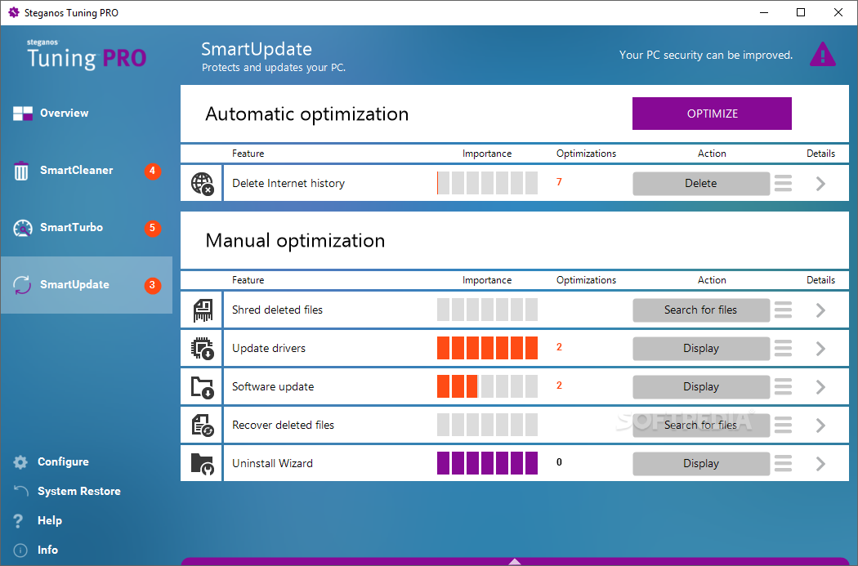
Task: Click the Software update folder icon
Action: coord(202,387)
